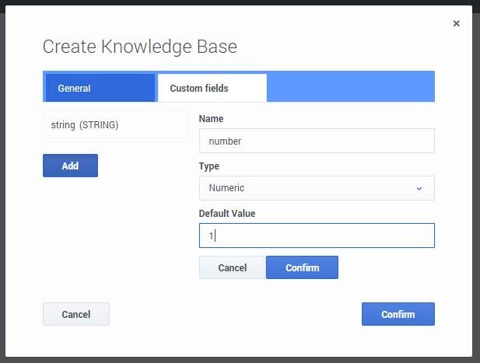Click empty blue area of tab strip
480x363 pixels.
coord(350,87)
